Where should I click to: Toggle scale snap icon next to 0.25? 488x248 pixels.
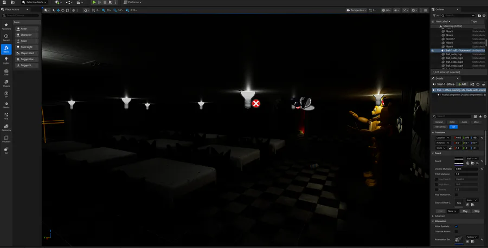(127, 10)
